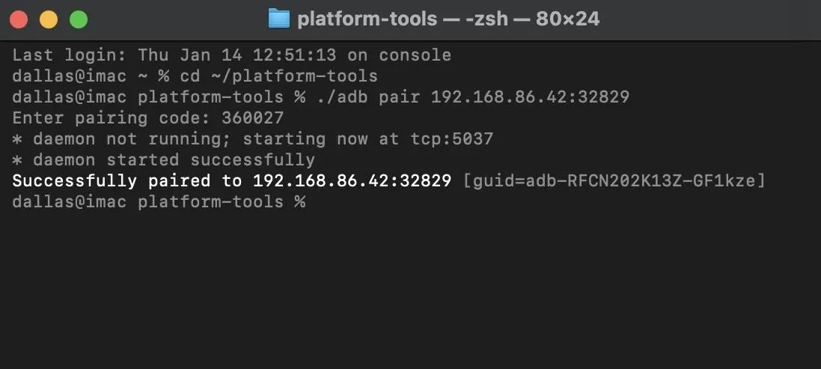Zoom the window with the green button
This screenshot has height=369, width=821.
[79, 19]
